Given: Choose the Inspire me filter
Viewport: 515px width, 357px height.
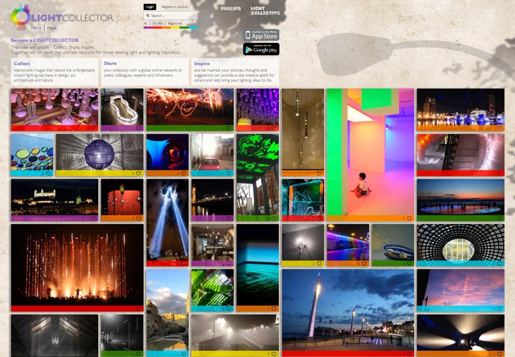Looking at the screenshot, I should pyautogui.click(x=174, y=23).
